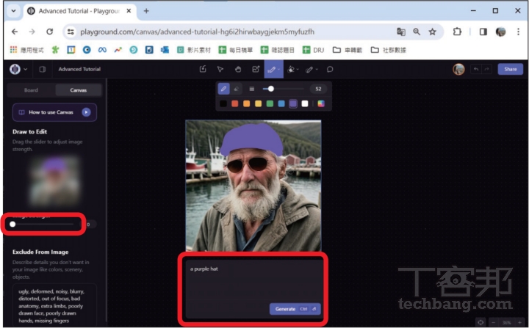Pick the purple color swatch
Screen dimensions: 529x328
293,103
